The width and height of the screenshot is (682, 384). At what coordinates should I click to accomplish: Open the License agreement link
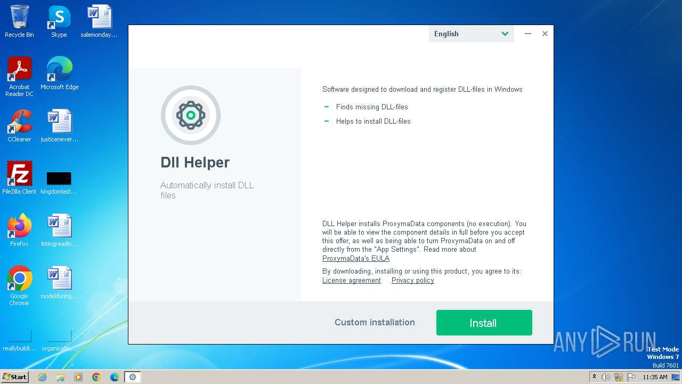click(x=352, y=281)
